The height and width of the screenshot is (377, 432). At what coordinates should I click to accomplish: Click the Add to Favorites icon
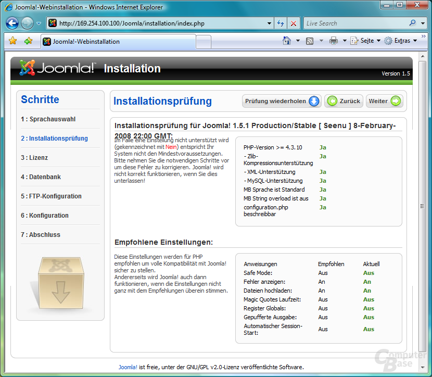[28, 41]
